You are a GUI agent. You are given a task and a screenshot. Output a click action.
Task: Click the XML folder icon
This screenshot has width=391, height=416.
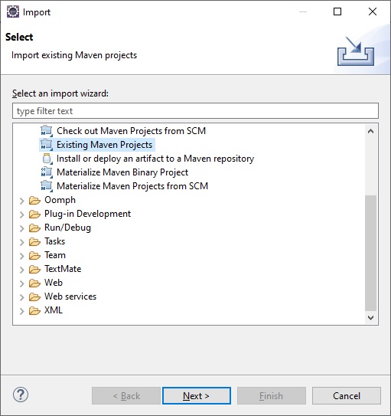(x=34, y=311)
